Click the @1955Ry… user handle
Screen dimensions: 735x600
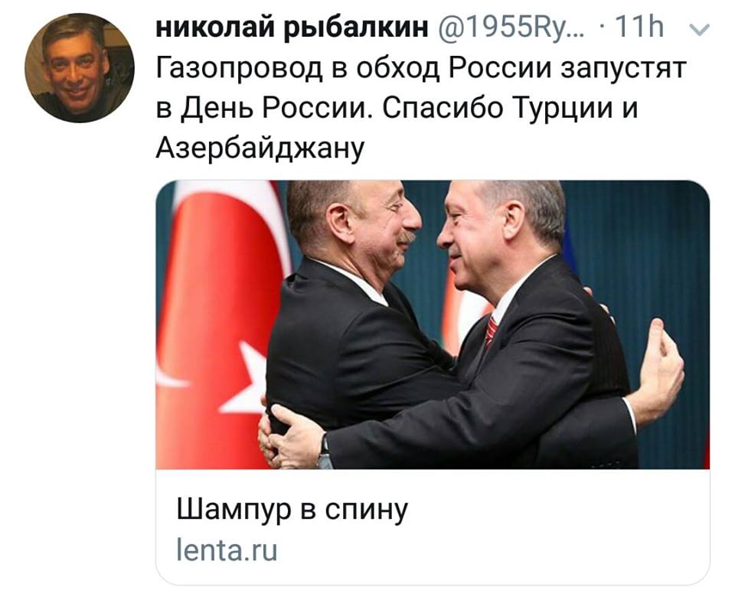(511, 28)
